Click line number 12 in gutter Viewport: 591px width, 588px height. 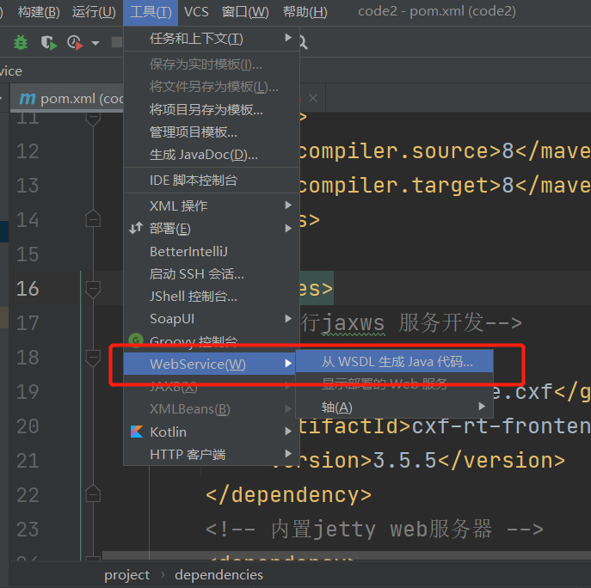(x=28, y=151)
